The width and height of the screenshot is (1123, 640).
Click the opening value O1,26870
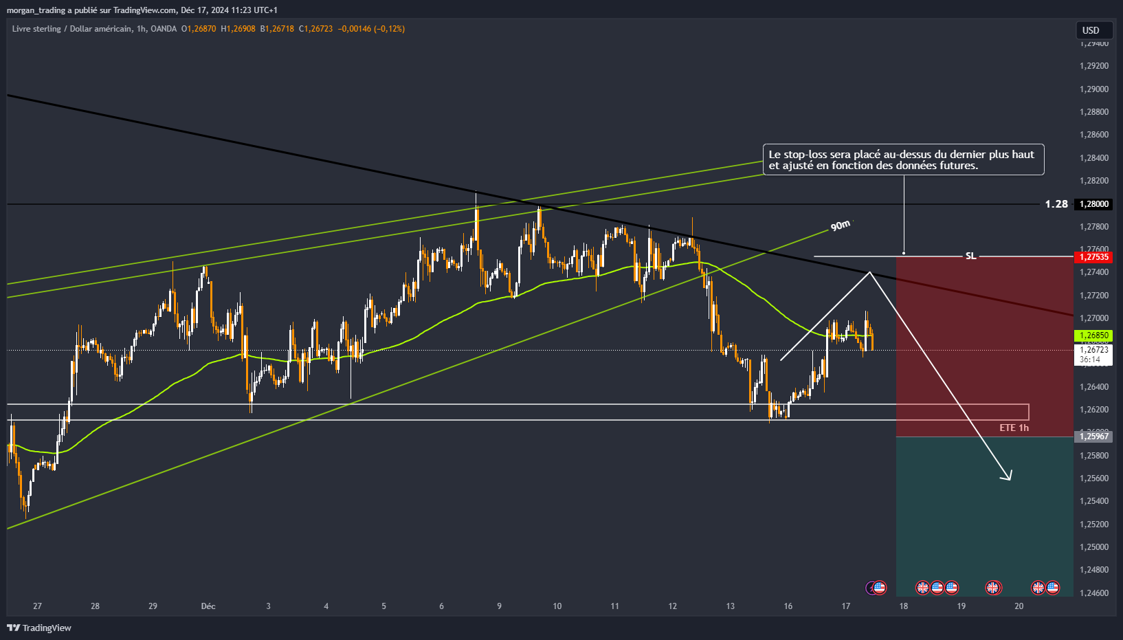[199, 29]
